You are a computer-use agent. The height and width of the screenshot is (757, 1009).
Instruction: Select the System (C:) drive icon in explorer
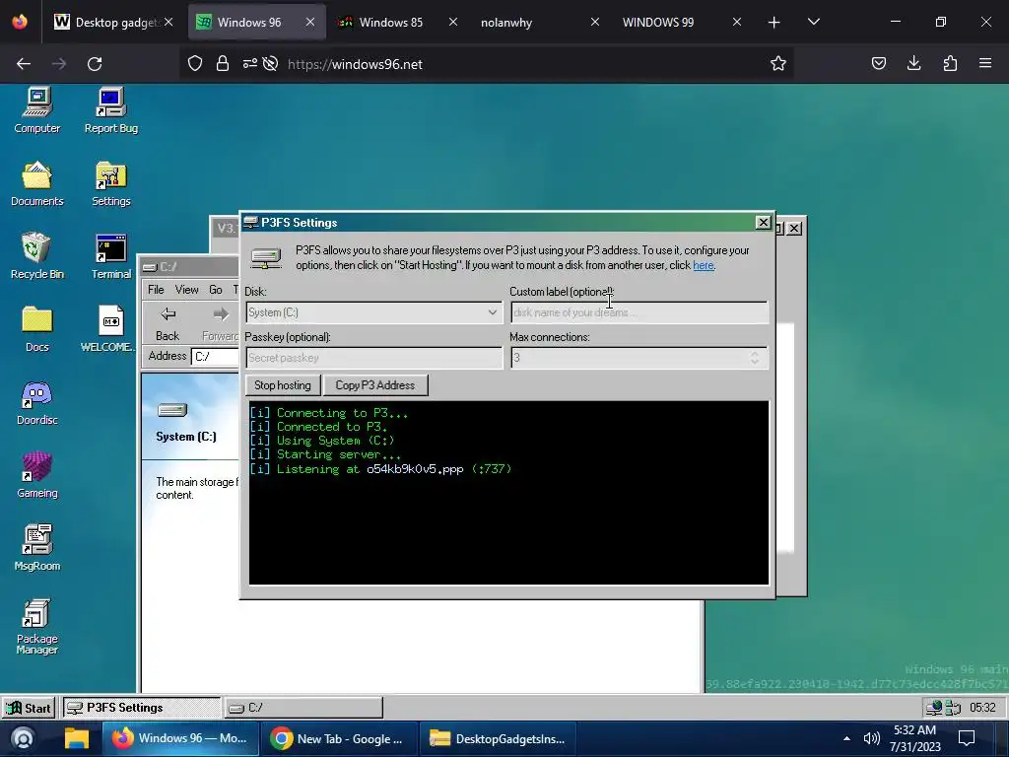[x=172, y=410]
